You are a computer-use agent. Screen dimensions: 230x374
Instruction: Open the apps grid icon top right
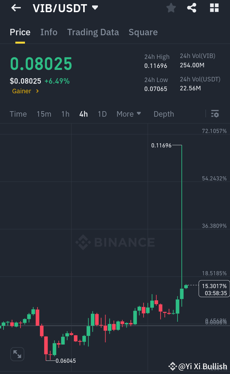[214, 8]
